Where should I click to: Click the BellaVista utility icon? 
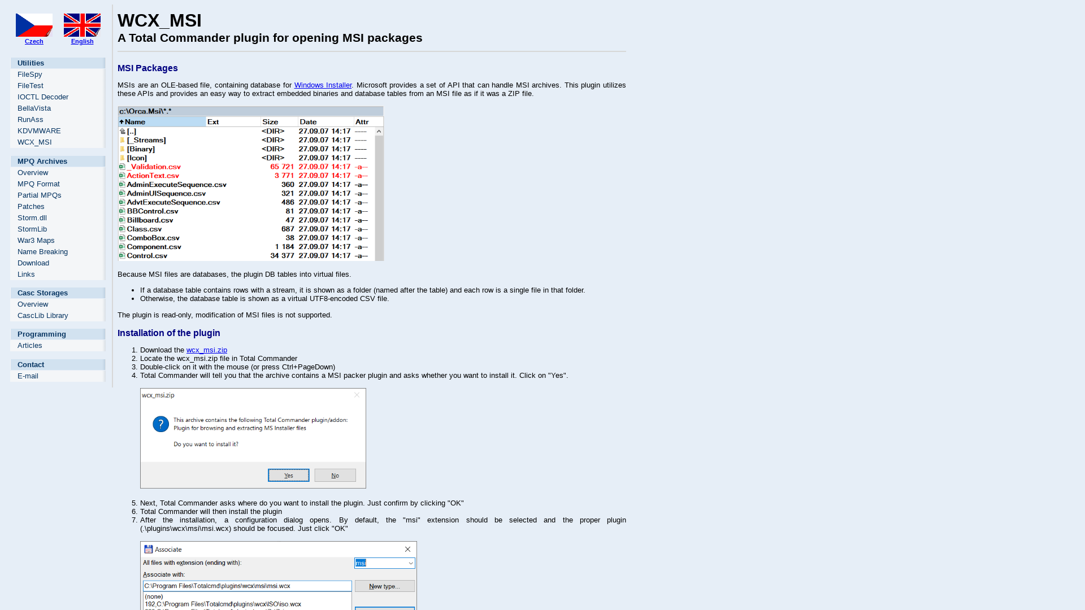(34, 107)
